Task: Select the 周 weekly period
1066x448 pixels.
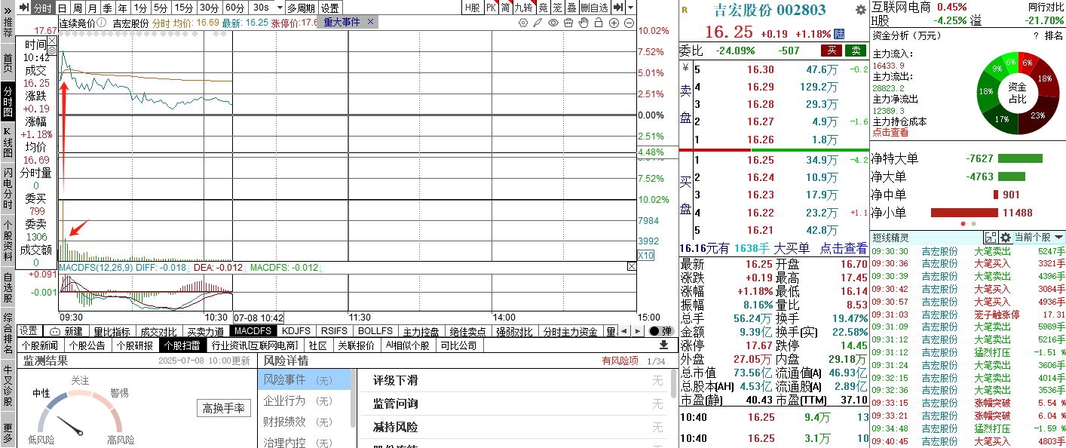Action: point(77,8)
